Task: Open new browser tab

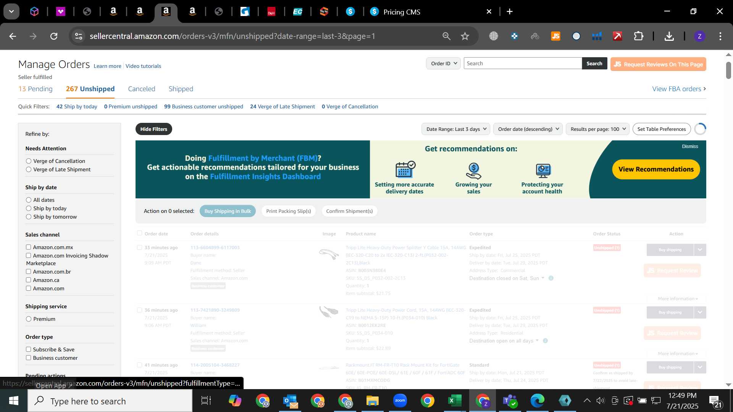Action: click(510, 11)
